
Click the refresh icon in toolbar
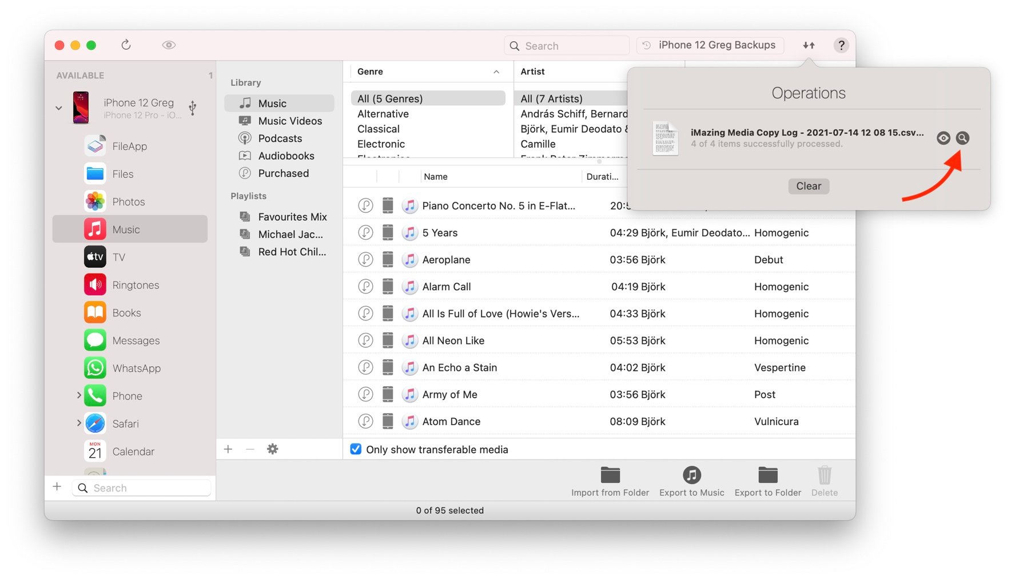point(126,45)
